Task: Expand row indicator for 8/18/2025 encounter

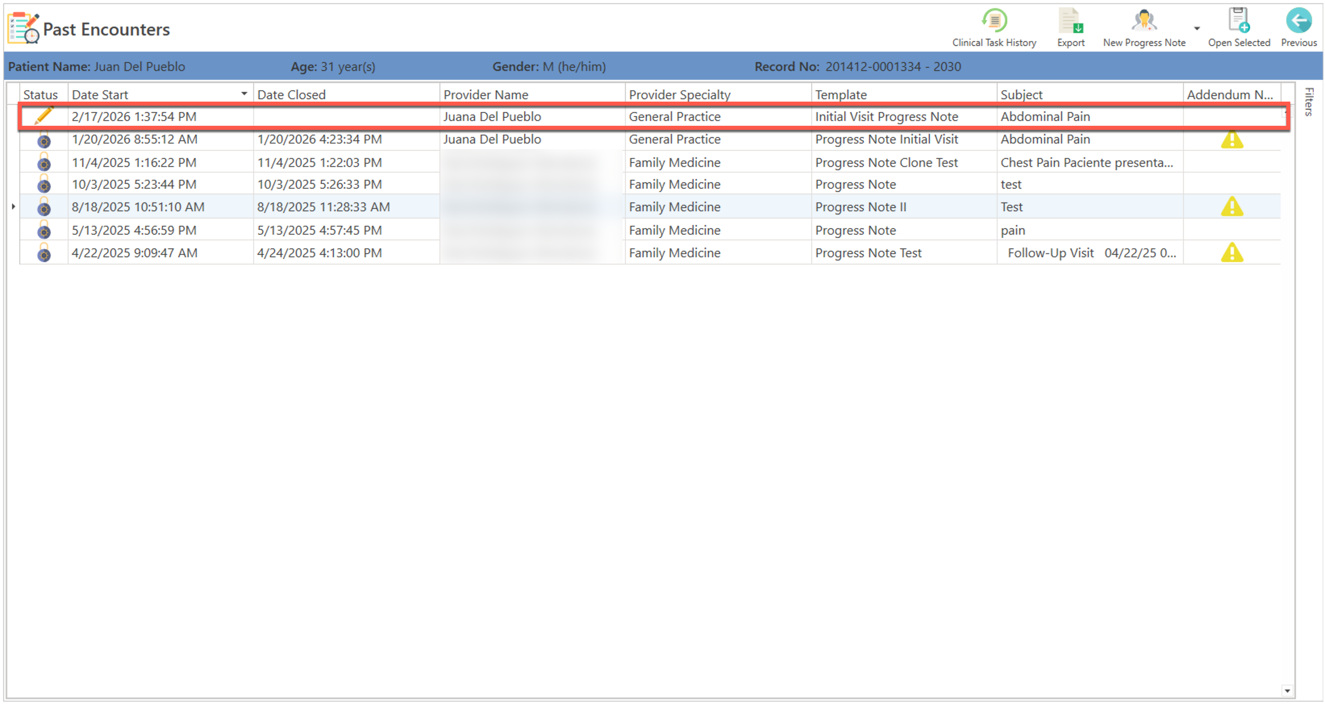Action: (x=13, y=207)
